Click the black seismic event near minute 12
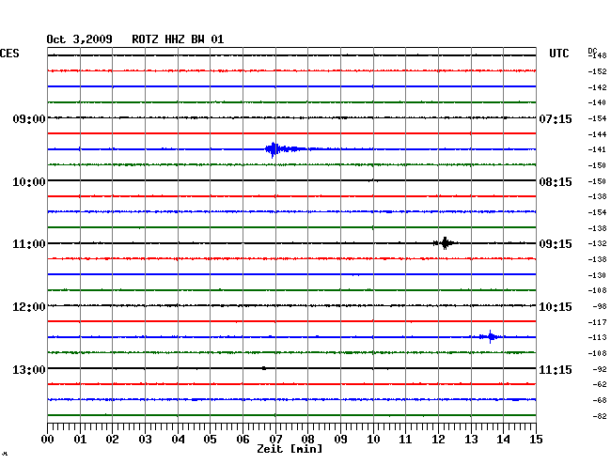Screen dimensions: 611x464 tap(445, 243)
